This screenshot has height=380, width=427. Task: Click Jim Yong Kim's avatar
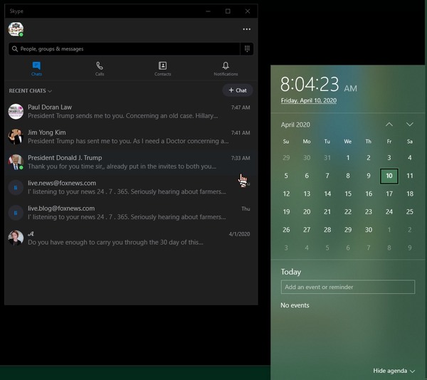coord(16,137)
